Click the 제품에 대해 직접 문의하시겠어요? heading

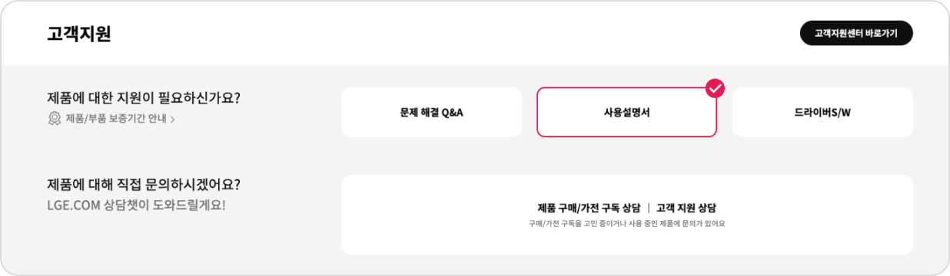coord(144,185)
